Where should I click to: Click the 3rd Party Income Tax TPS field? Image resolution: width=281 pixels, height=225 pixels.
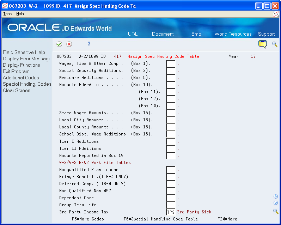pyautogui.click(x=171, y=212)
